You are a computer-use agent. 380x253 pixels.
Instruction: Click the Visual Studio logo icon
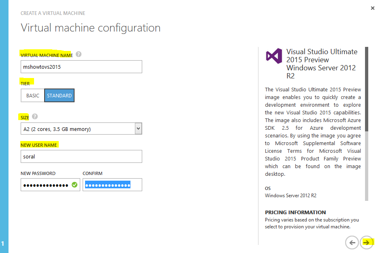pyautogui.click(x=274, y=55)
